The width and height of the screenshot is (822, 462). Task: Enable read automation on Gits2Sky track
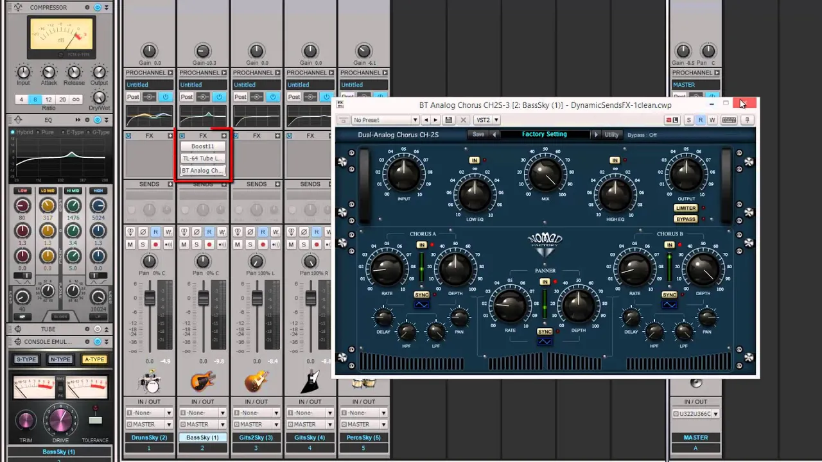tap(263, 232)
